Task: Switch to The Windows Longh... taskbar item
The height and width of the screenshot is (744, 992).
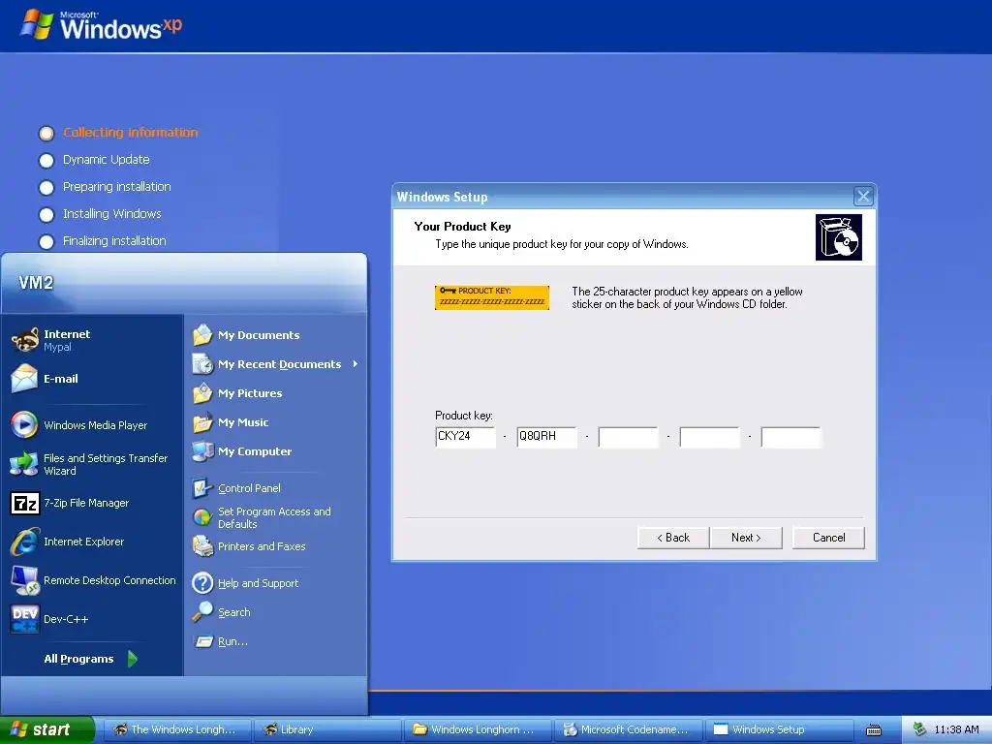Action: [x=176, y=730]
